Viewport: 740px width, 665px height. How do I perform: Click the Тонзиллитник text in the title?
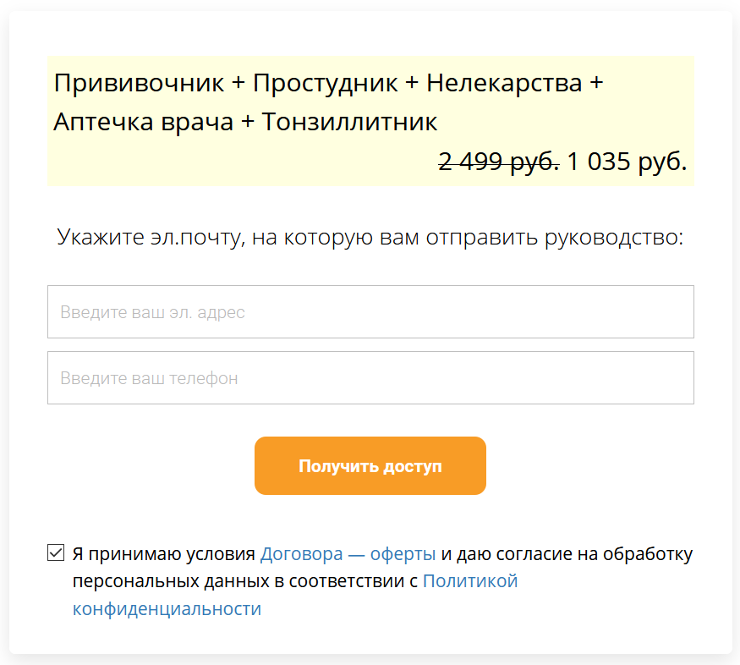[349, 122]
